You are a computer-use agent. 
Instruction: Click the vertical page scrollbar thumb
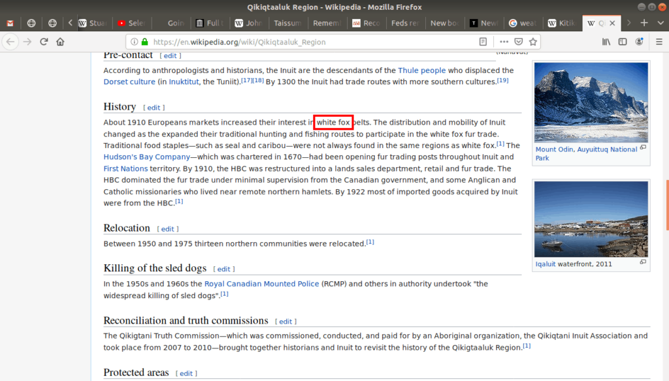pyautogui.click(x=667, y=206)
